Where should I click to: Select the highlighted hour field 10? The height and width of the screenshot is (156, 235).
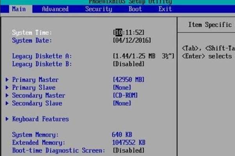coord(119,32)
